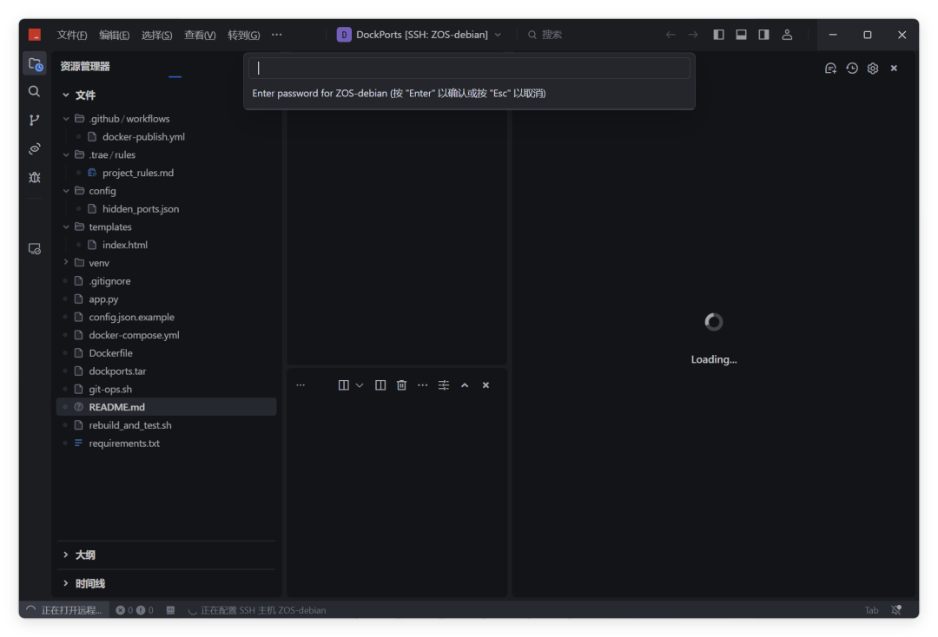
Task: Close the terminal panel
Action: [486, 384]
